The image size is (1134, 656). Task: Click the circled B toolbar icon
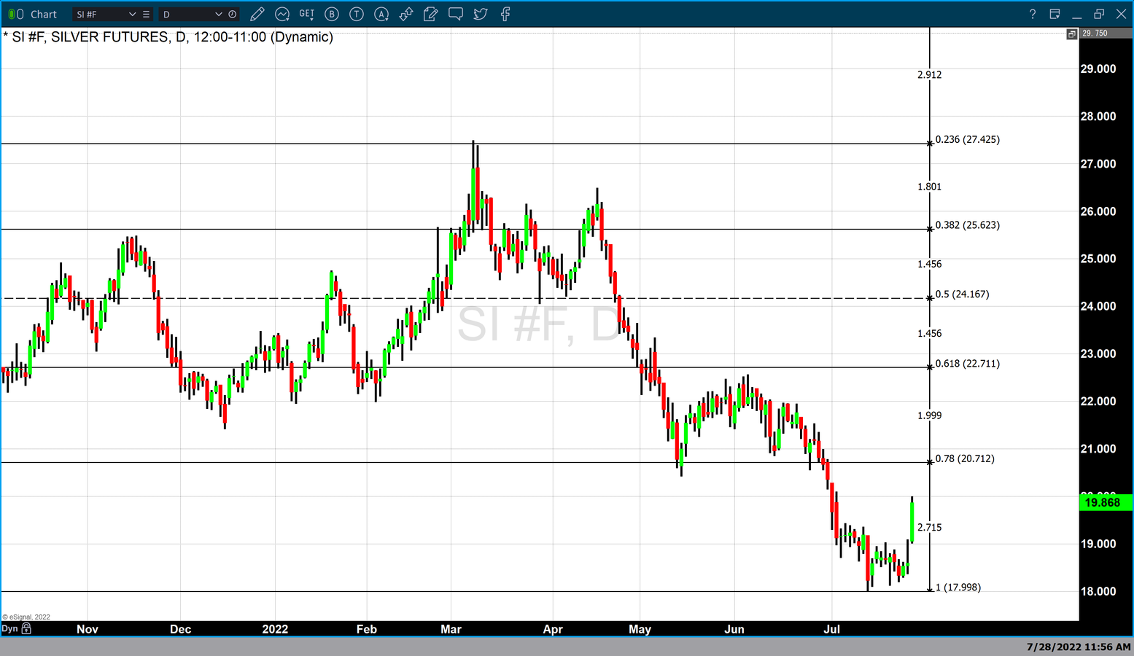click(x=332, y=14)
